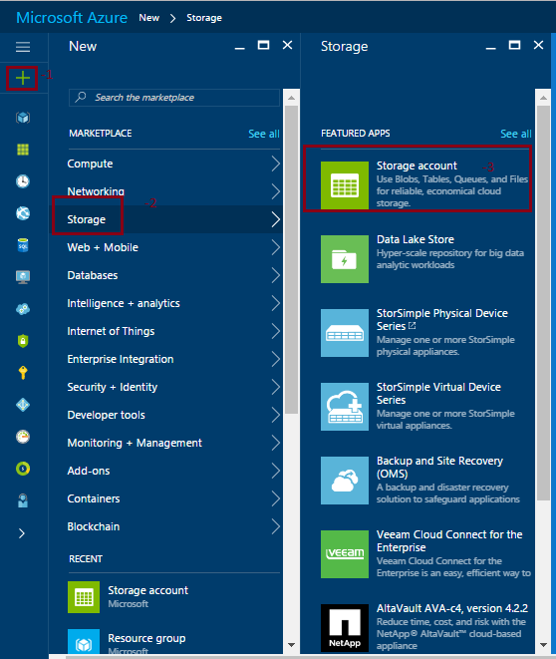Click the Search the marketplace field
The width and height of the screenshot is (556, 659).
pyautogui.click(x=173, y=98)
